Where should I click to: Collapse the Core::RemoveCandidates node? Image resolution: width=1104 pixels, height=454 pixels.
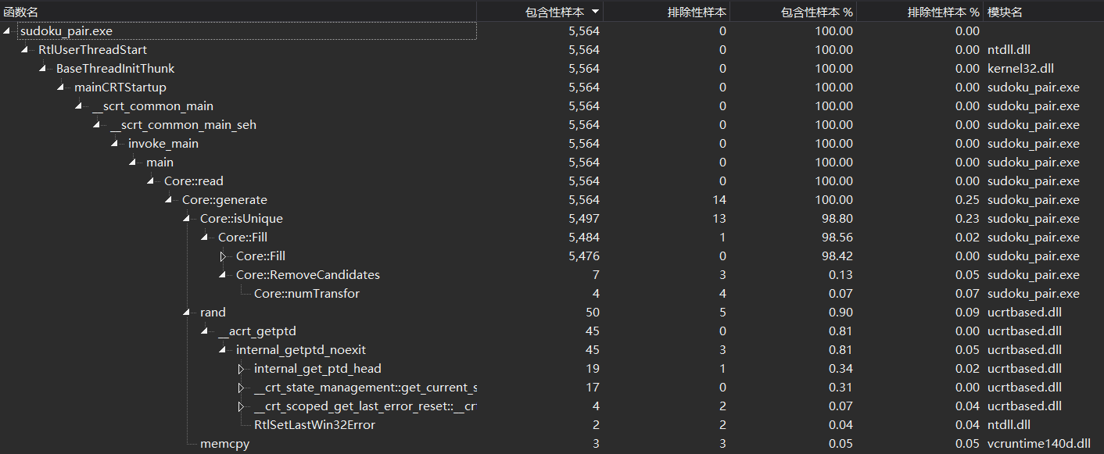point(223,275)
